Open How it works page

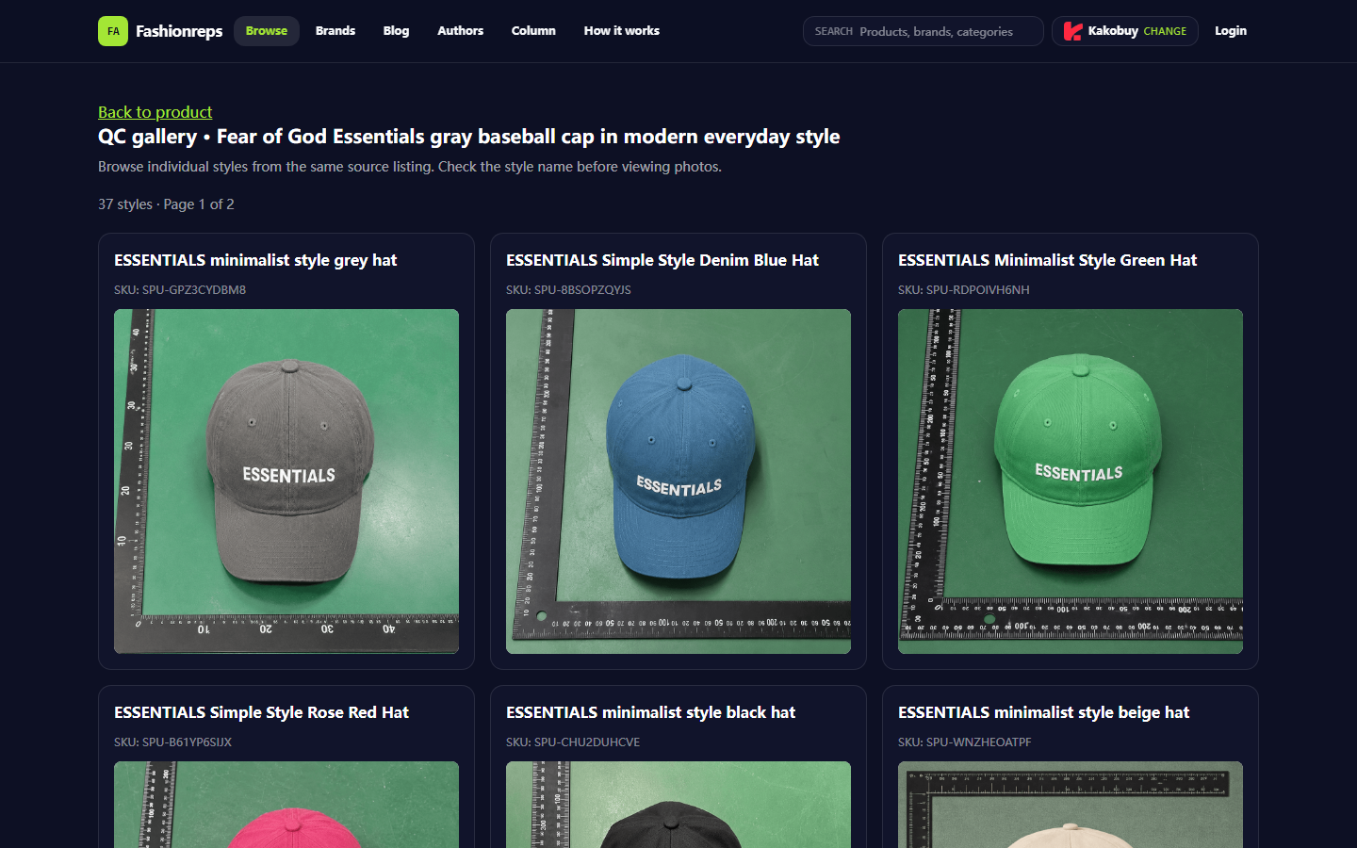coord(622,31)
